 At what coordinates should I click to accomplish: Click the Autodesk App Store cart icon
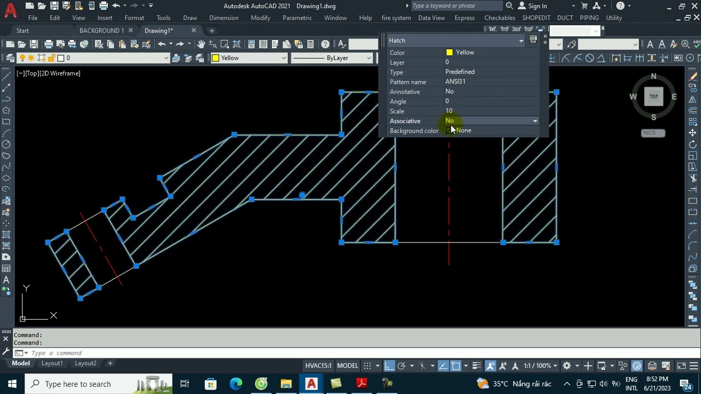click(584, 6)
